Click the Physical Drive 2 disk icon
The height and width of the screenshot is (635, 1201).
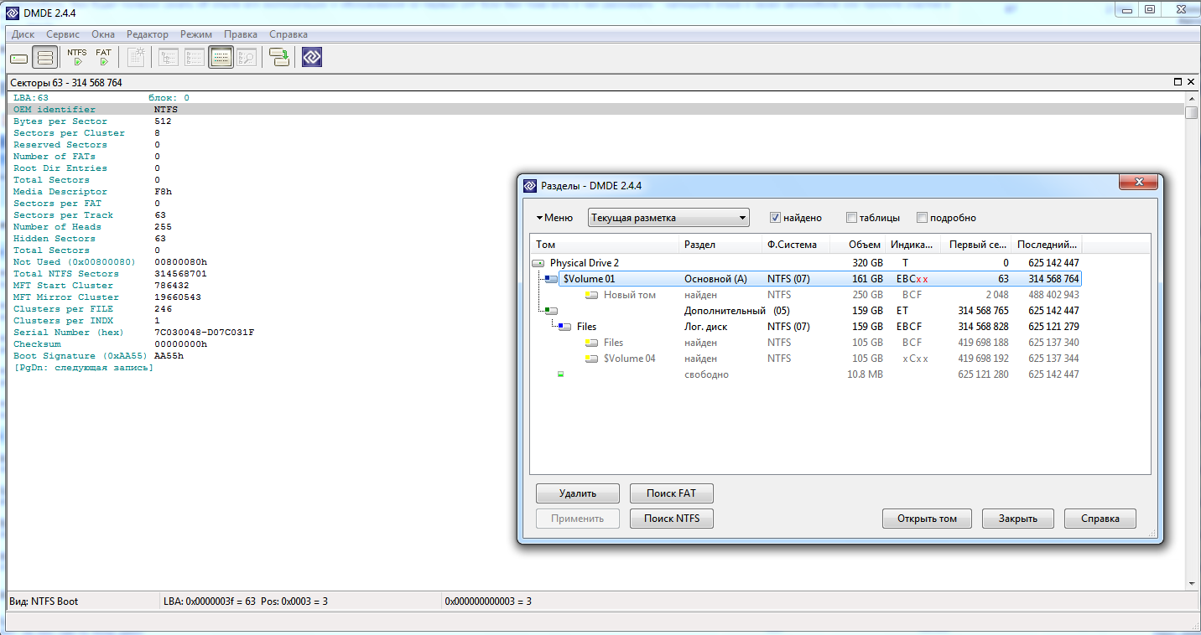tap(538, 263)
